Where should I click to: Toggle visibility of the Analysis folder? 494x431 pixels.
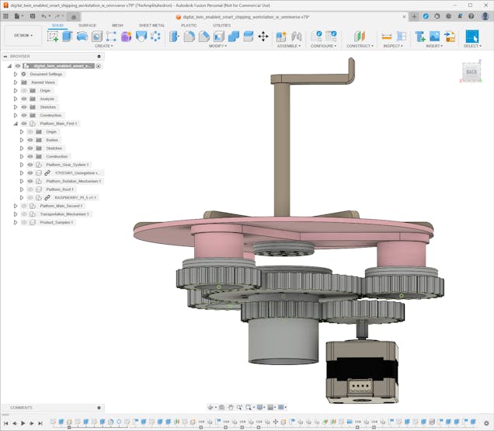tap(24, 99)
